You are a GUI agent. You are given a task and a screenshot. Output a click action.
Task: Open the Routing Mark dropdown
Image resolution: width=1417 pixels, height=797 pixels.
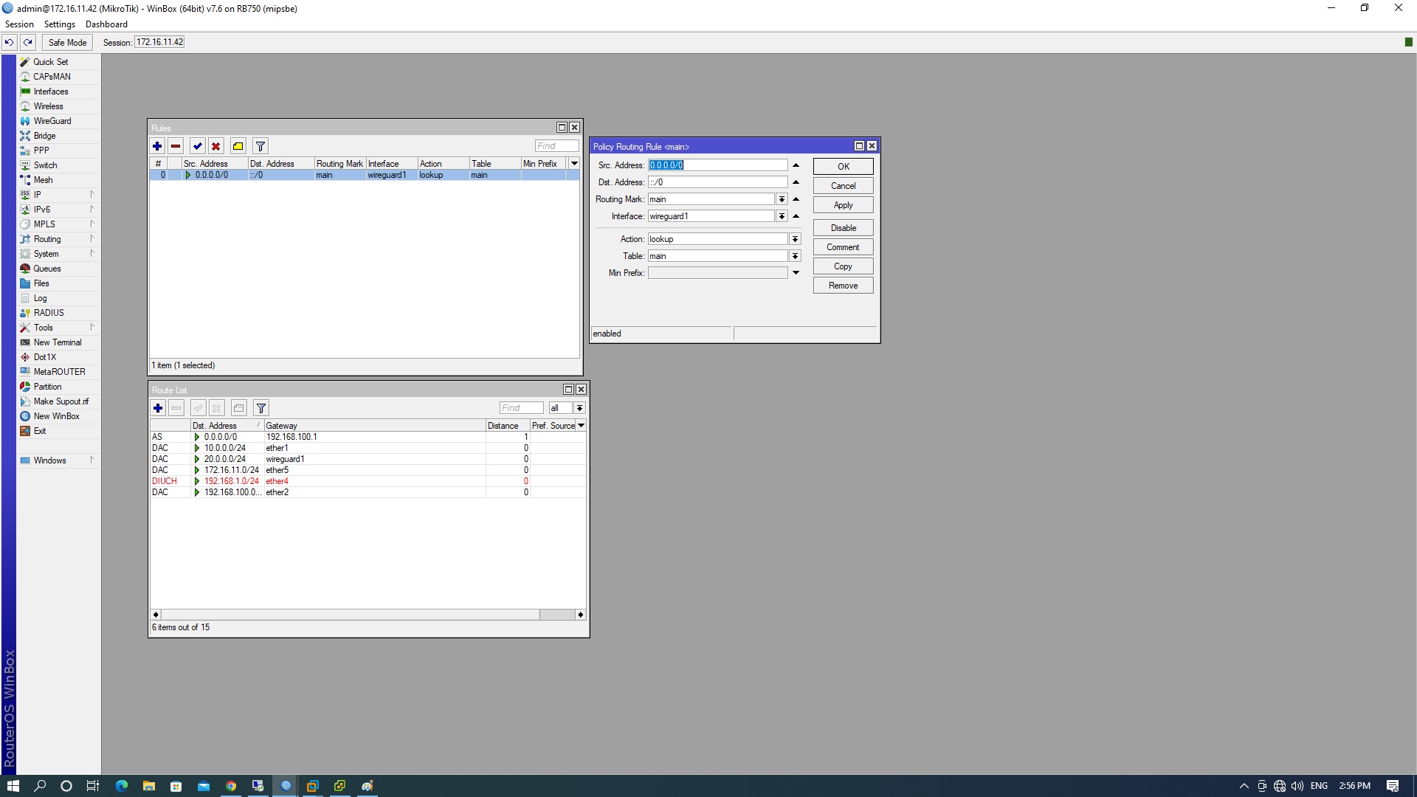coord(781,199)
